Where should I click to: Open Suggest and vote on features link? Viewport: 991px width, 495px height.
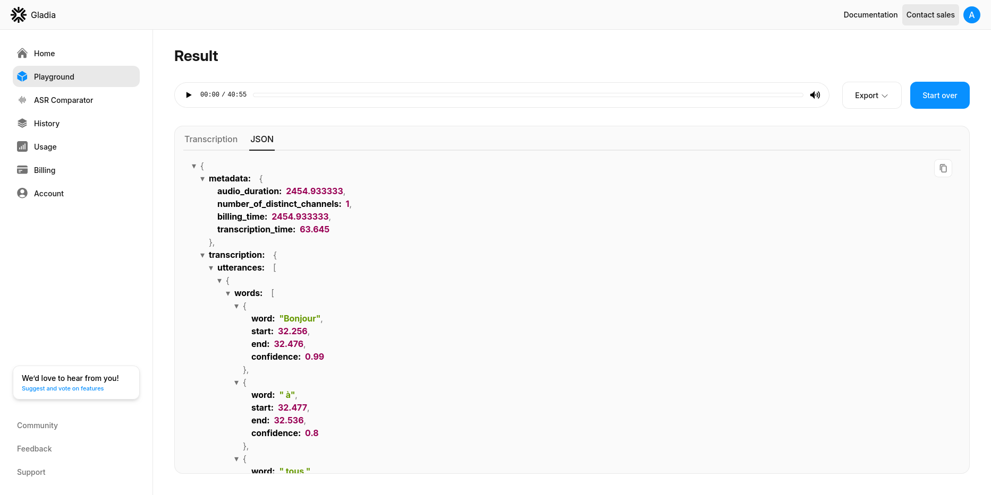63,388
